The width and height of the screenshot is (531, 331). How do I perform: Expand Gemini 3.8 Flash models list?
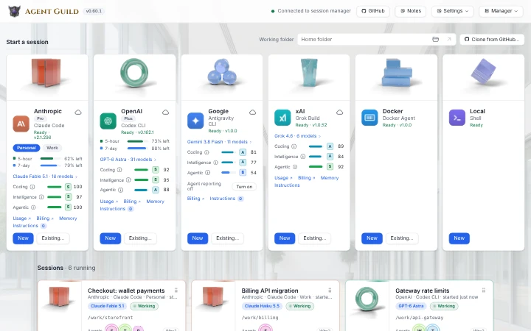pyautogui.click(x=219, y=142)
